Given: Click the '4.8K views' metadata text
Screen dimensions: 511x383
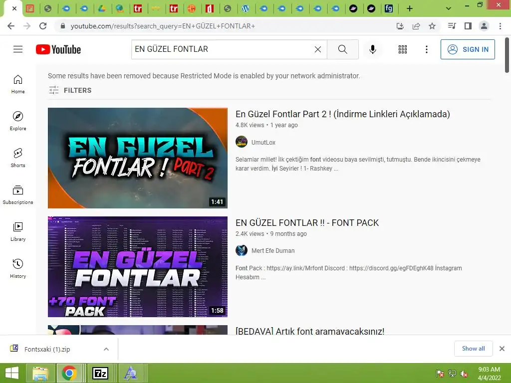Looking at the screenshot, I should click(250, 125).
